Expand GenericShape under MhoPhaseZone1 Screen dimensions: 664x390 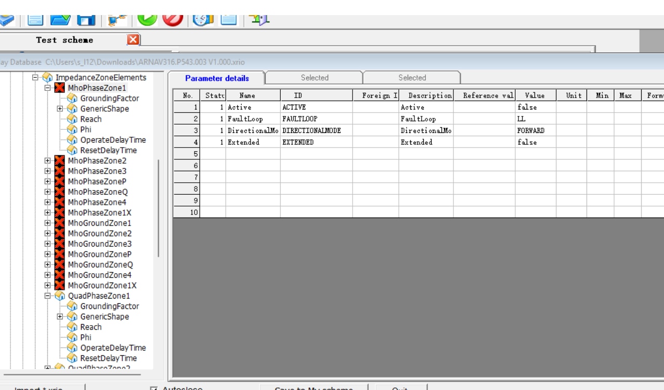60,109
